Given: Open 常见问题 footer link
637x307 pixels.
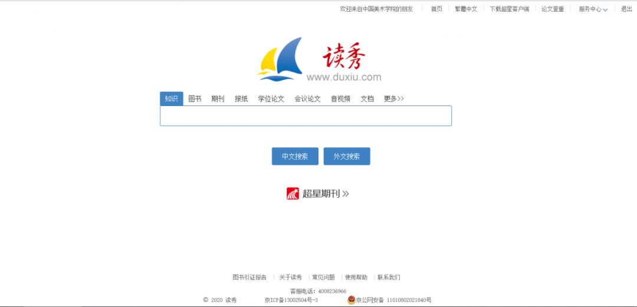Looking at the screenshot, I should [x=323, y=278].
